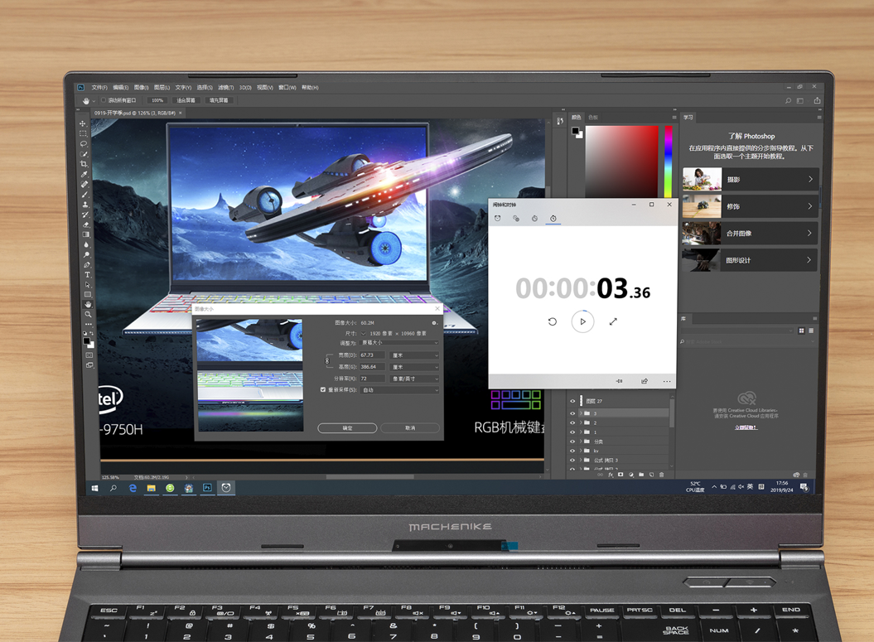Viewport: 874px width, 642px height.
Task: Start the stopwatch with the play button
Action: click(582, 321)
